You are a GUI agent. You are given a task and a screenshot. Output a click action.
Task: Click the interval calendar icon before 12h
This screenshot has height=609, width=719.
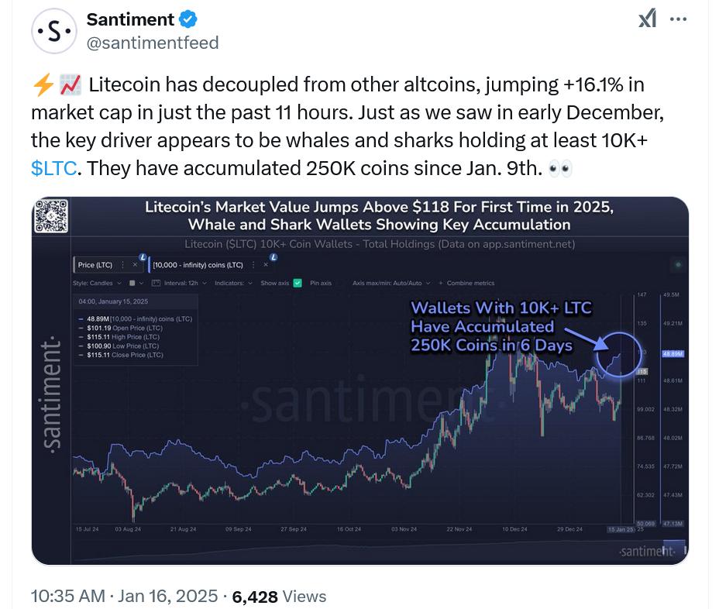point(154,284)
